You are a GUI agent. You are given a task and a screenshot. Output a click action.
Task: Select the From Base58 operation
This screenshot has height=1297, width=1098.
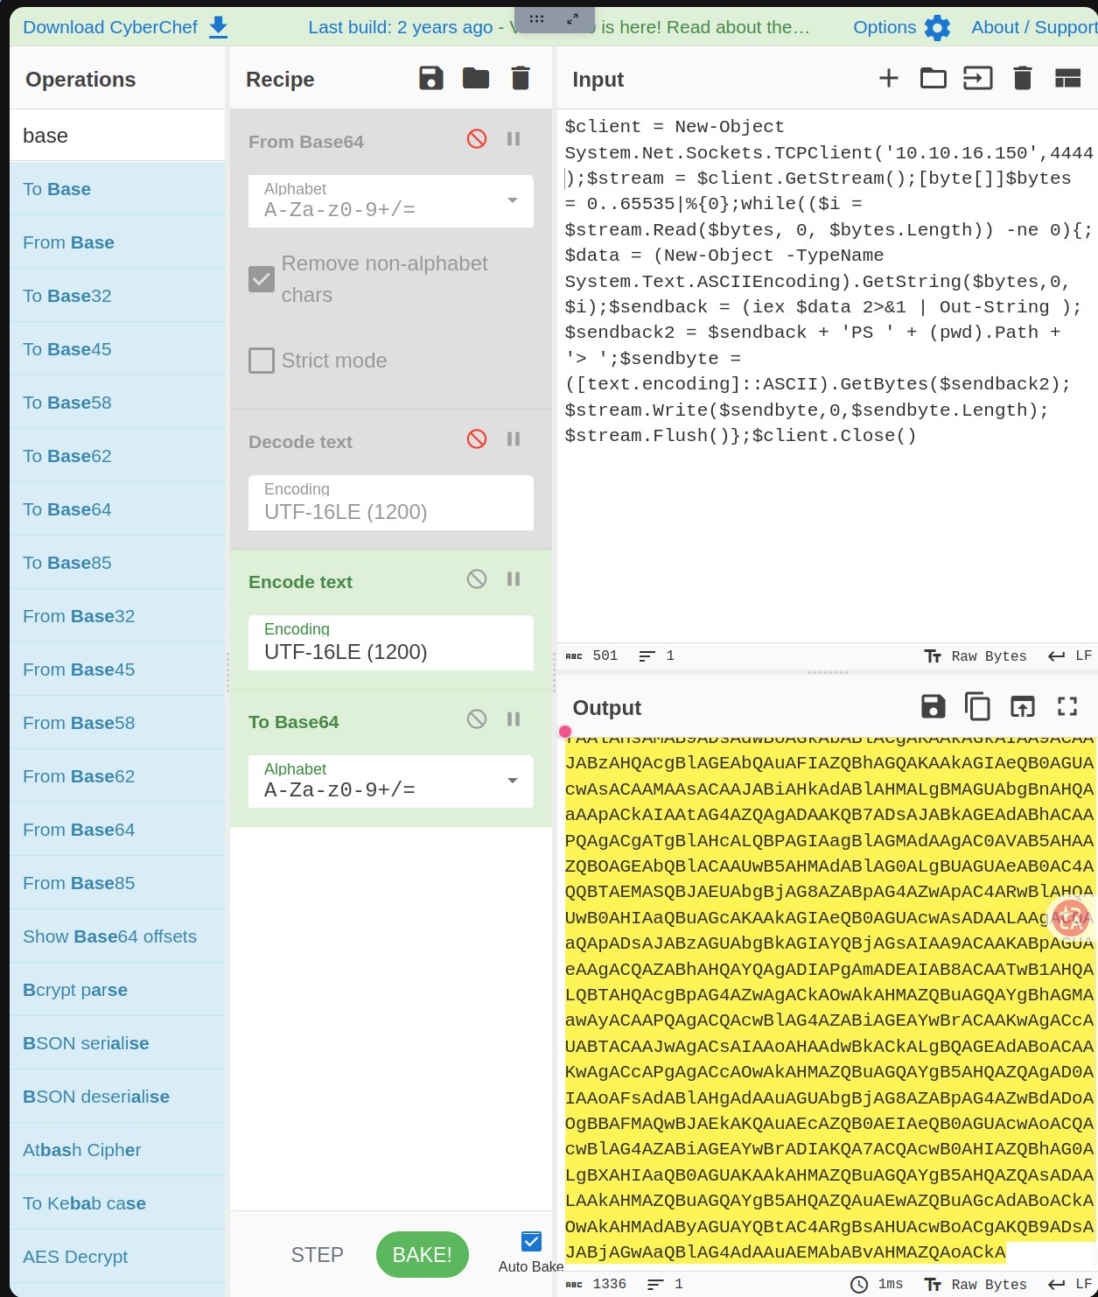coord(117,723)
